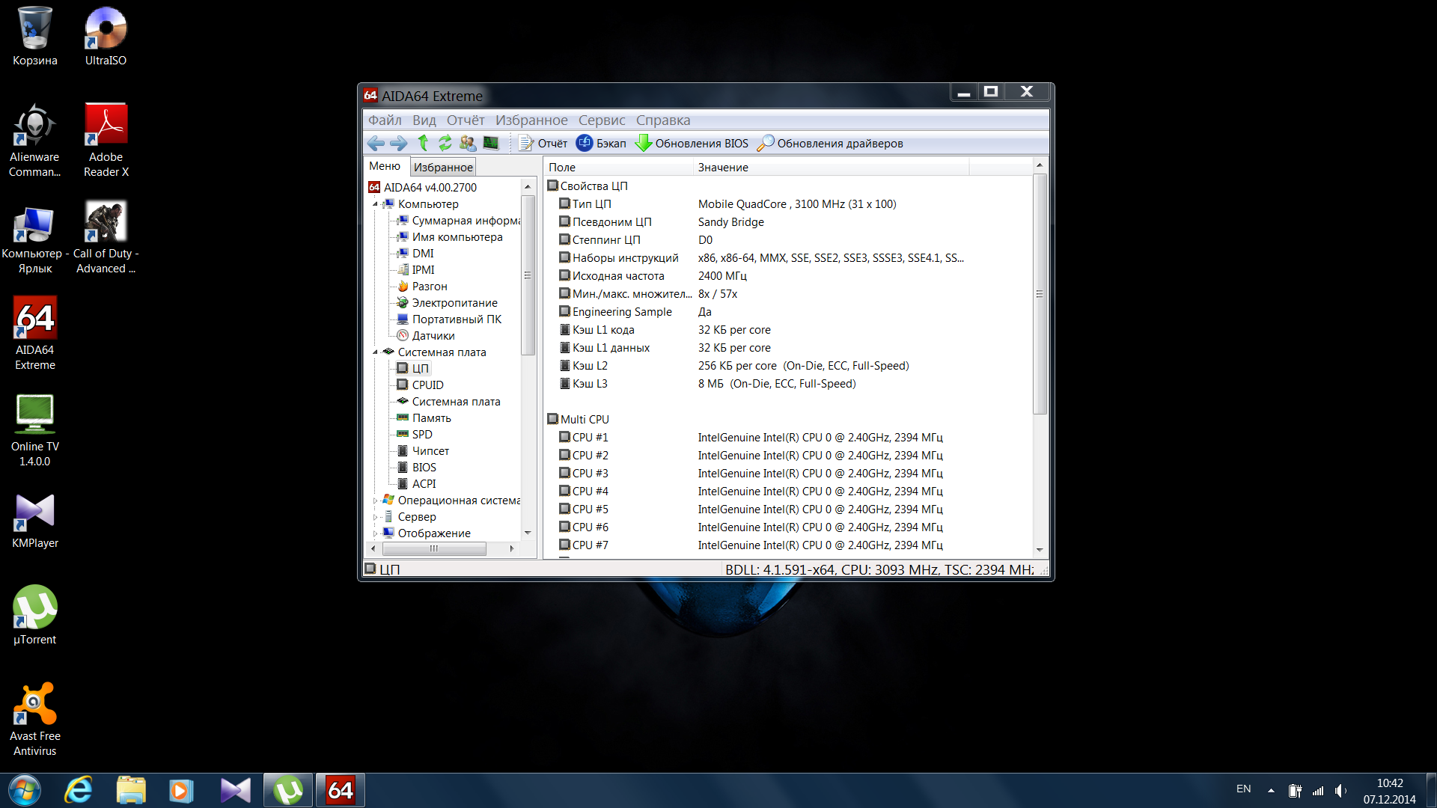Select AIDA64 v4.00.2700 root tree item
The height and width of the screenshot is (808, 1437).
click(x=423, y=187)
